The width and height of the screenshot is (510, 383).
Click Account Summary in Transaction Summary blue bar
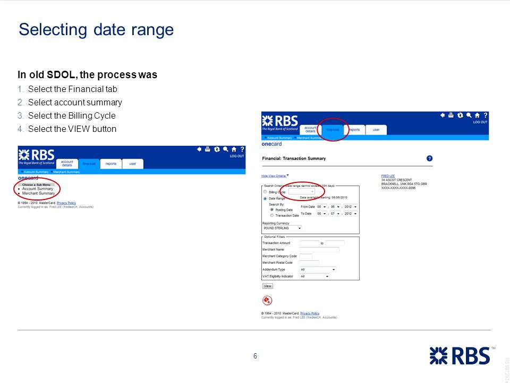[x=279, y=138]
